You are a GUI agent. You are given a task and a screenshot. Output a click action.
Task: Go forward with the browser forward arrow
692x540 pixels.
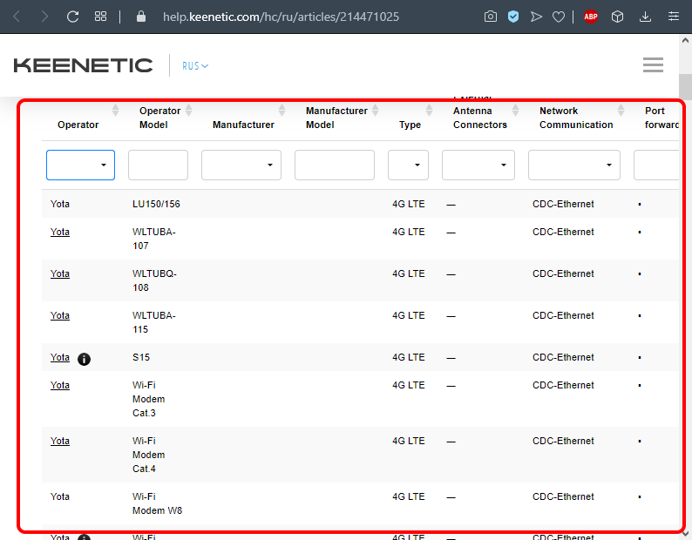44,17
